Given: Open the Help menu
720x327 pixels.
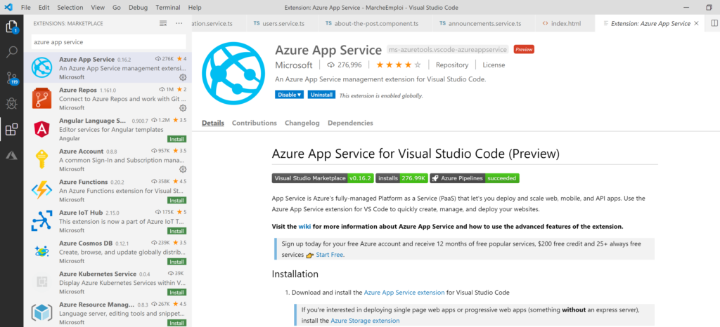Looking at the screenshot, I should (x=195, y=7).
